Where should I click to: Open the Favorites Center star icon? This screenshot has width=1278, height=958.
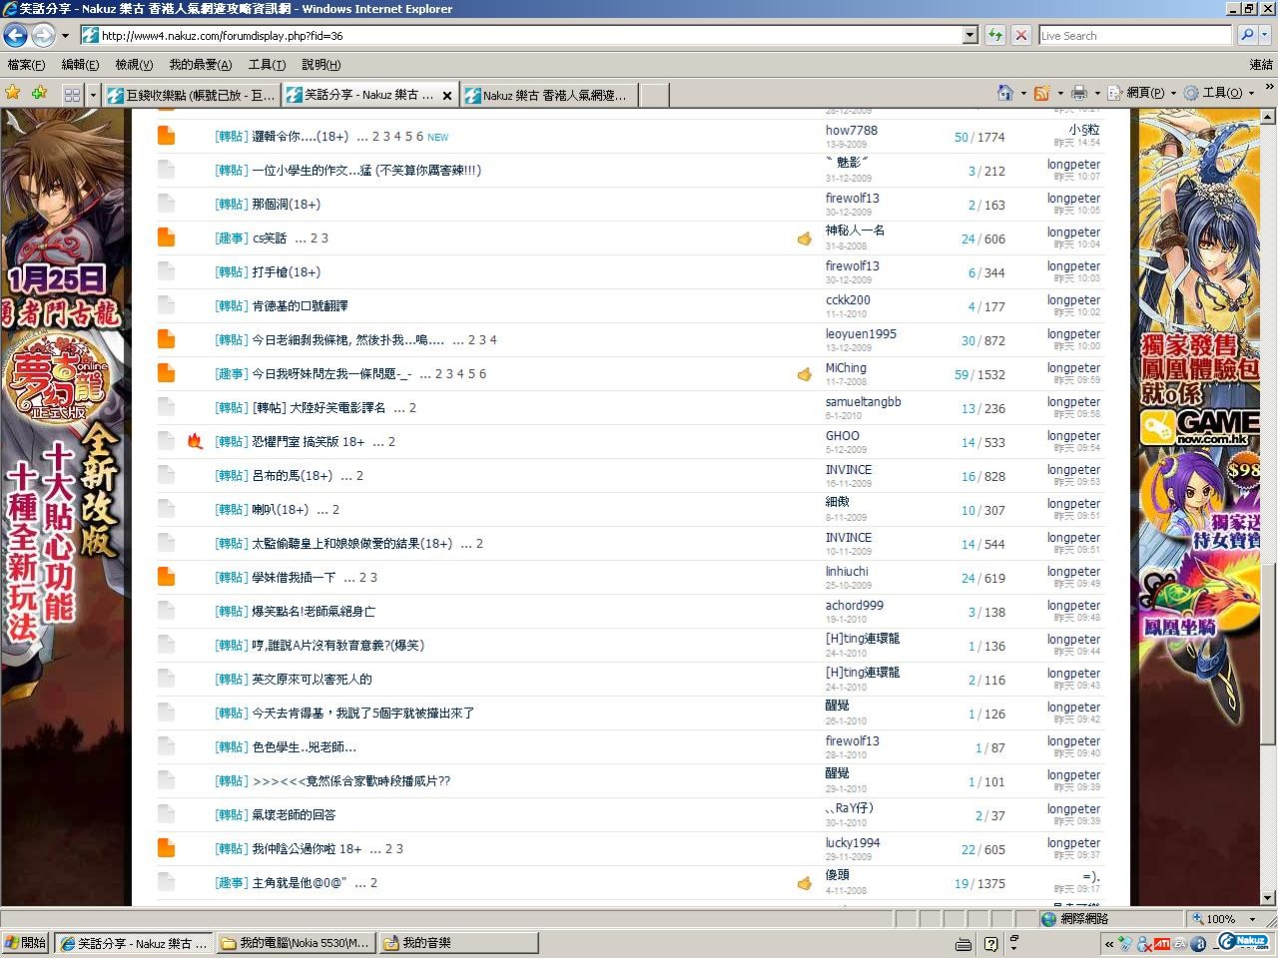(13, 93)
